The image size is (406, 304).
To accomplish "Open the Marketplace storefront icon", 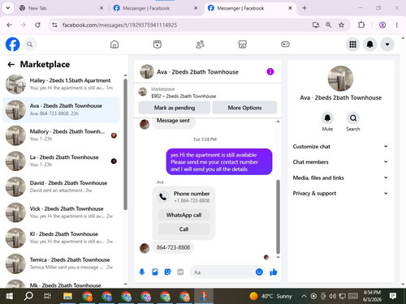I will coord(243,45).
